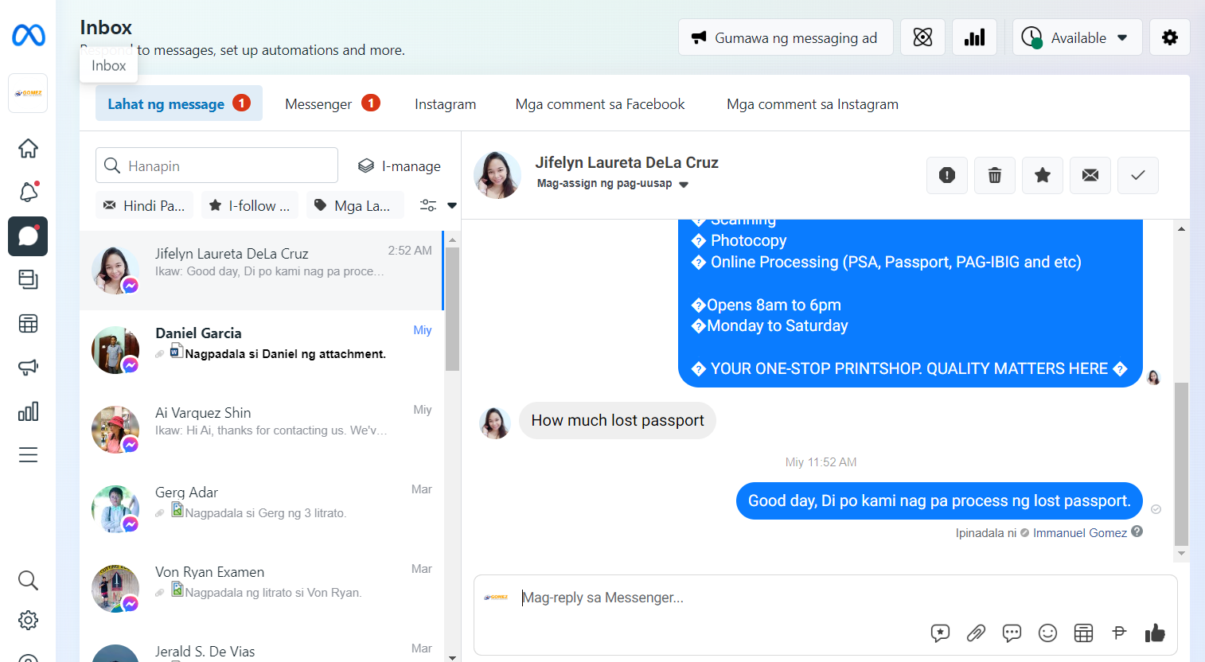Open Gerg Adar conversation
Viewport: 1205px width, 662px height.
coord(262,509)
